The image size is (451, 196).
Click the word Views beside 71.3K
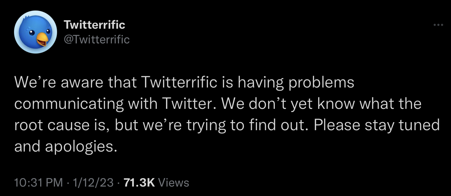[x=174, y=182]
